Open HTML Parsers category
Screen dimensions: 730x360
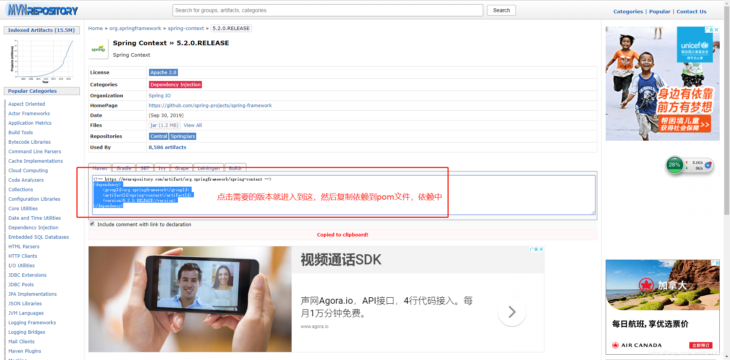click(x=24, y=246)
